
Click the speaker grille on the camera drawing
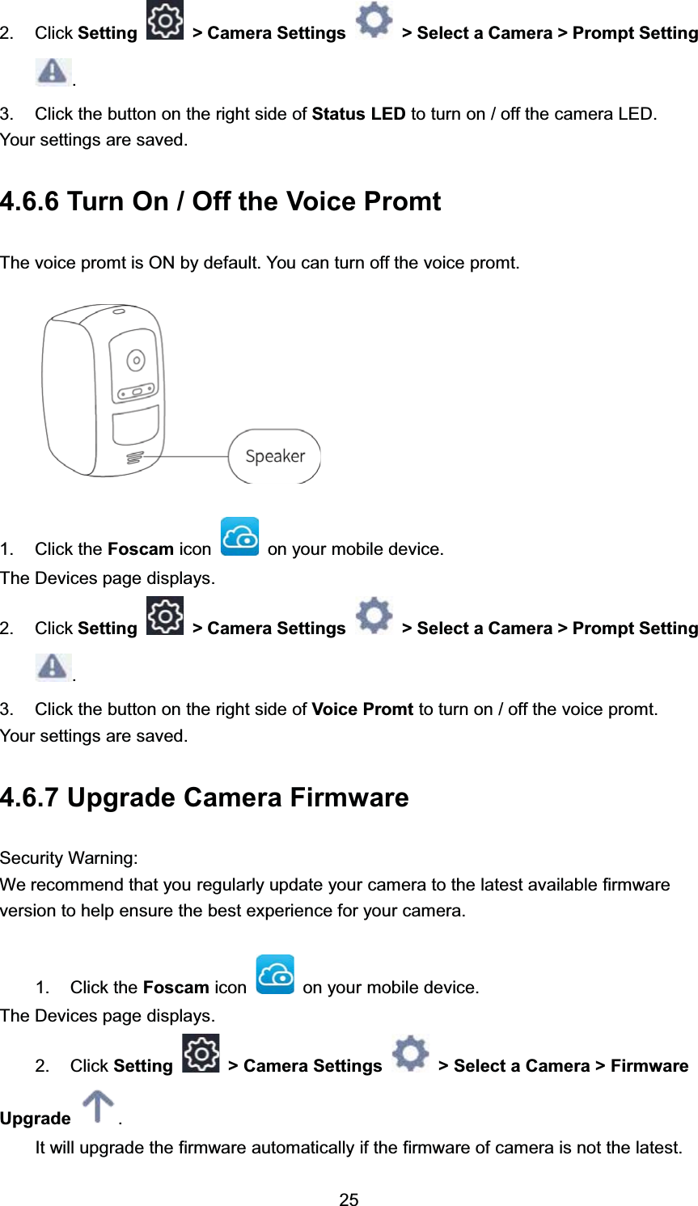pos(135,458)
